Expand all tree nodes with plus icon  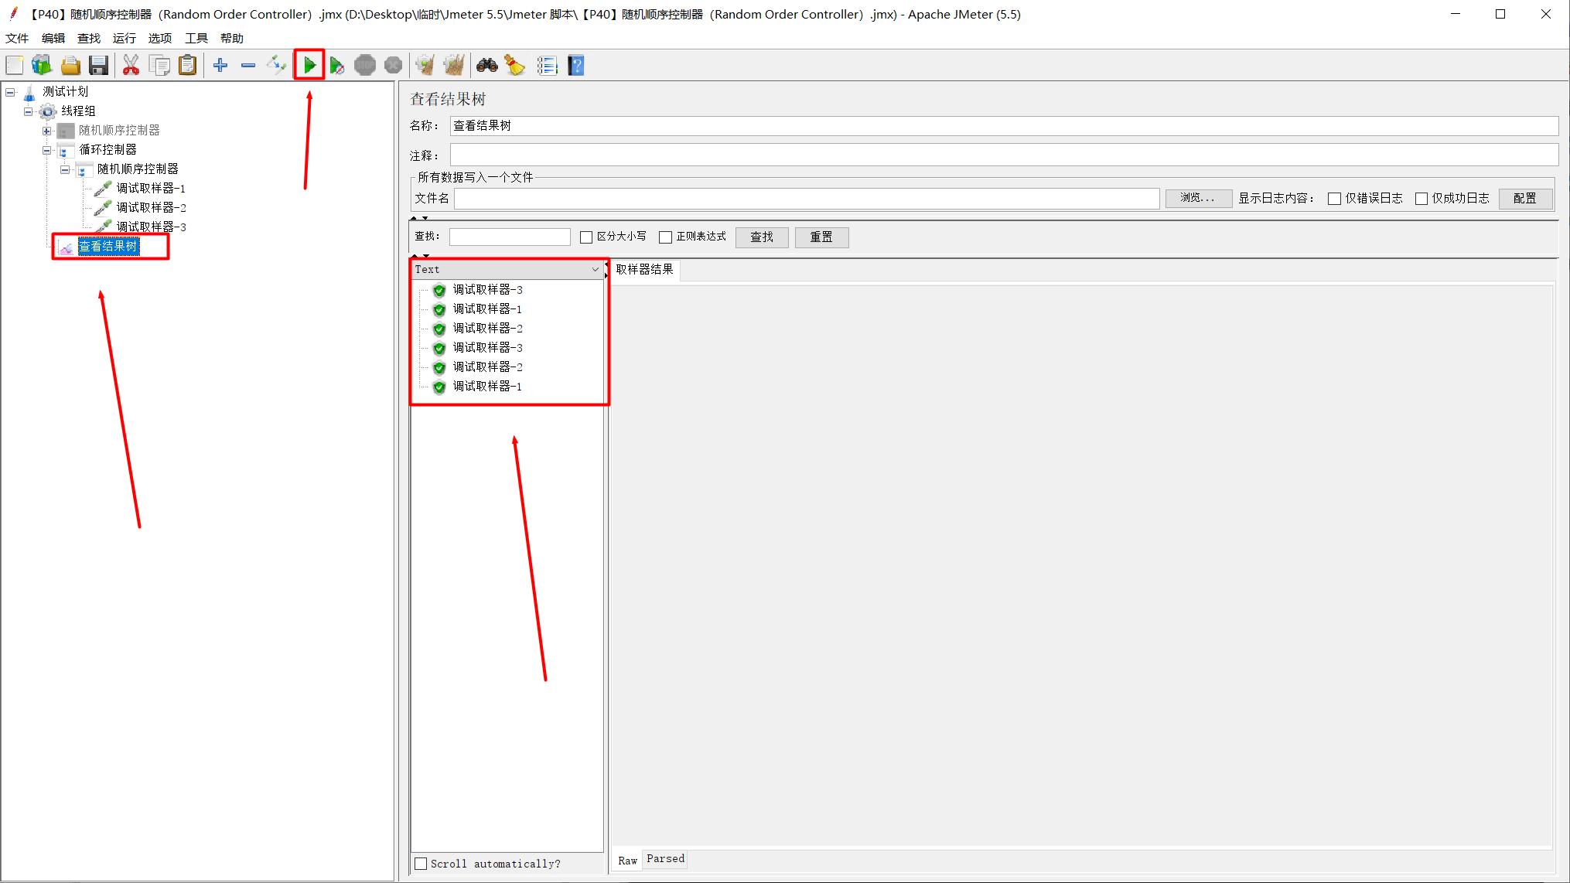pos(220,66)
